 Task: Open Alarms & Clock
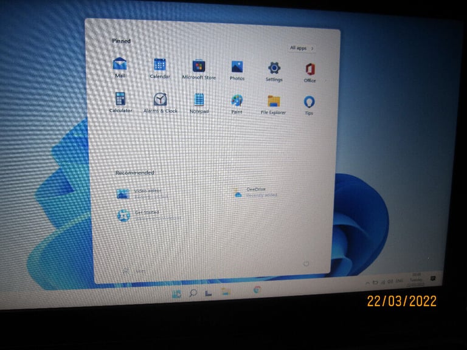[x=161, y=103]
